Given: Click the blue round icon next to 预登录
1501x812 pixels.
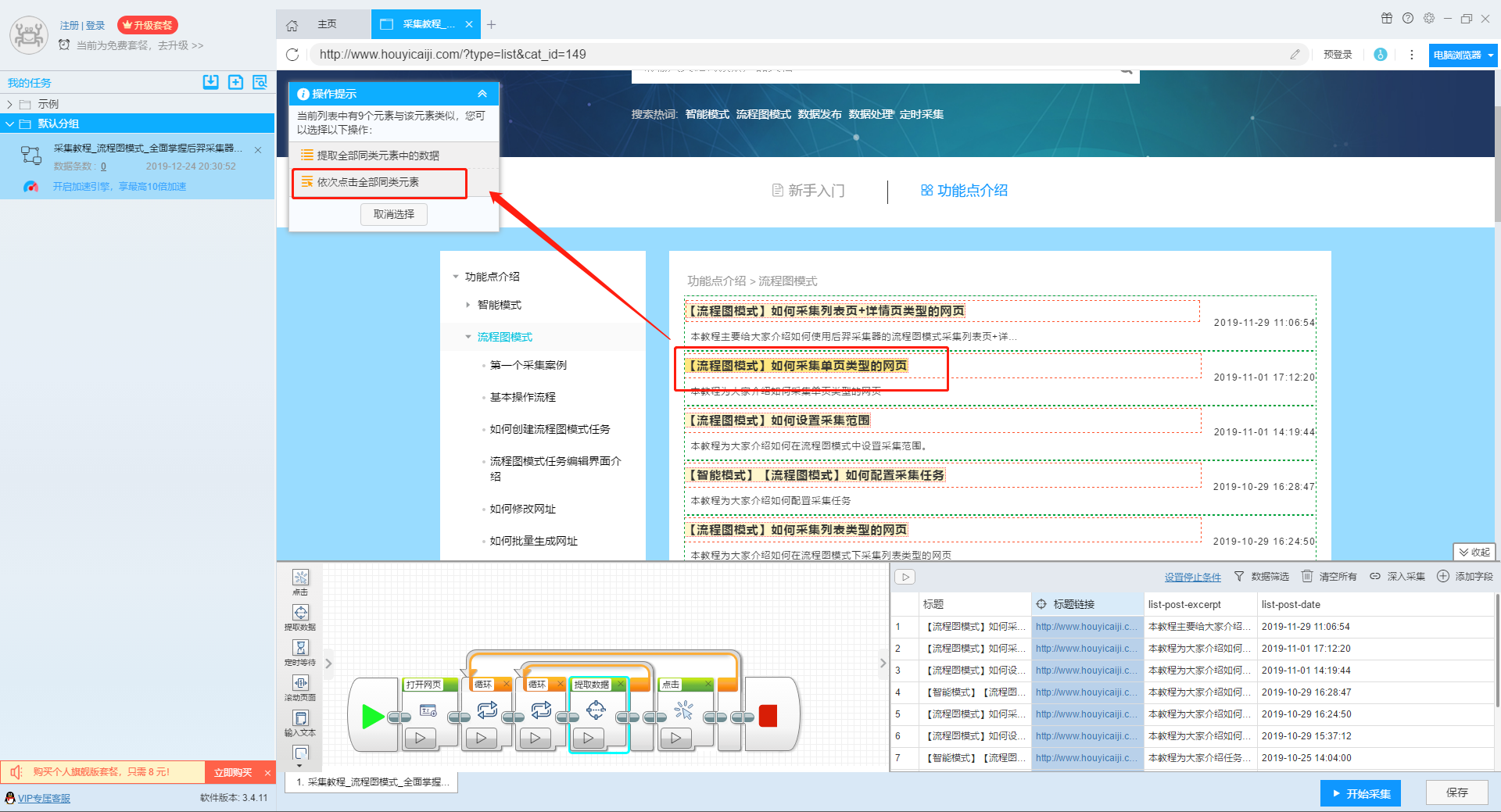Looking at the screenshot, I should click(1381, 55).
